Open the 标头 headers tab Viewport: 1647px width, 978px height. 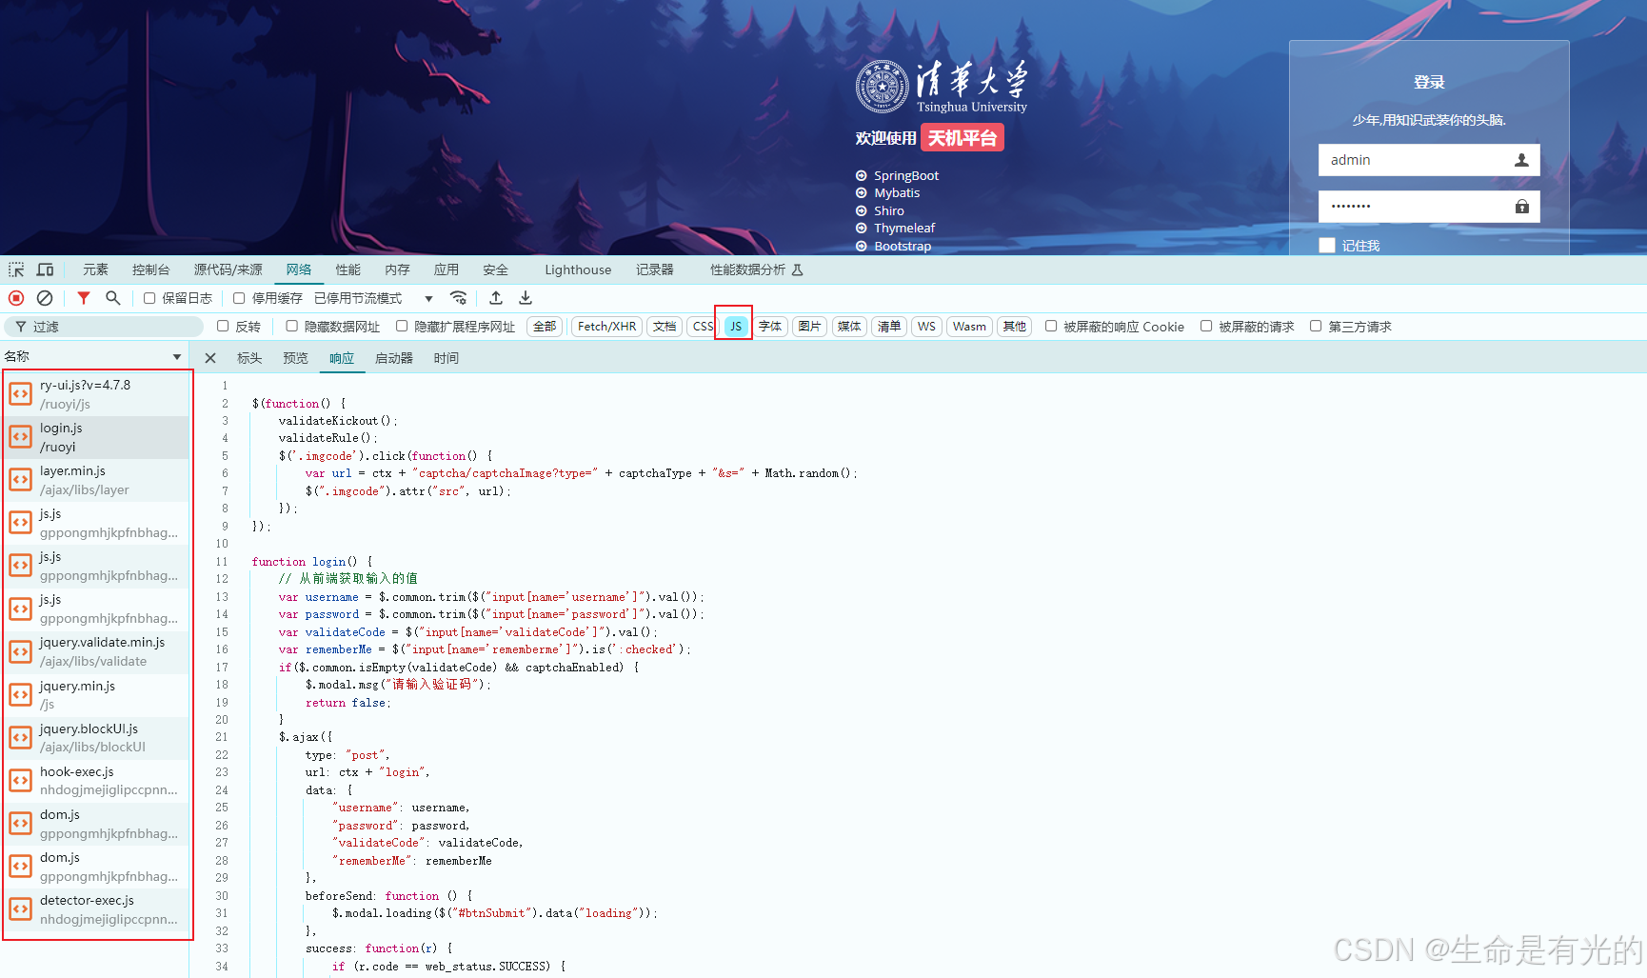[249, 358]
